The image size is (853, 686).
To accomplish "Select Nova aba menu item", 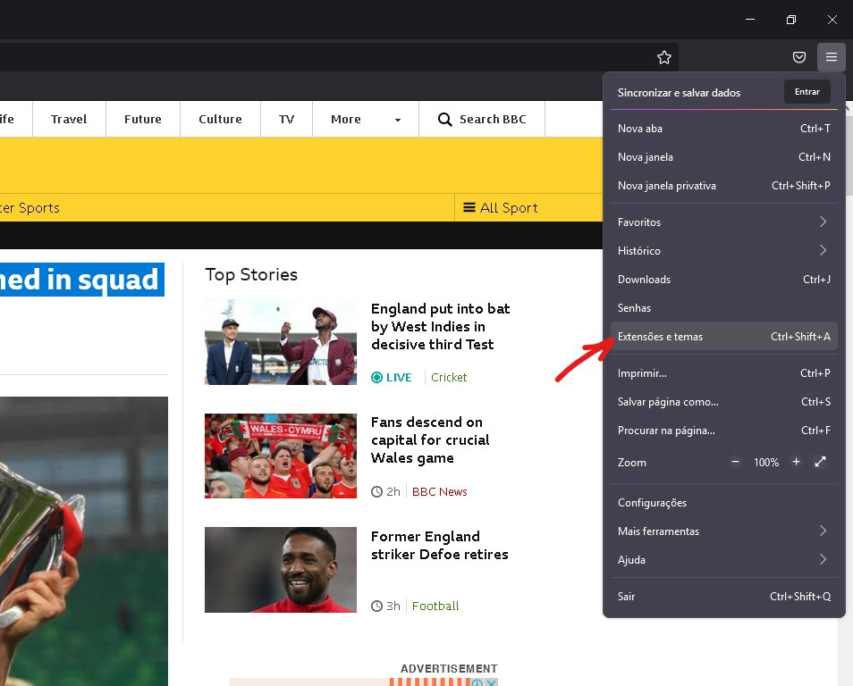I will tap(723, 129).
